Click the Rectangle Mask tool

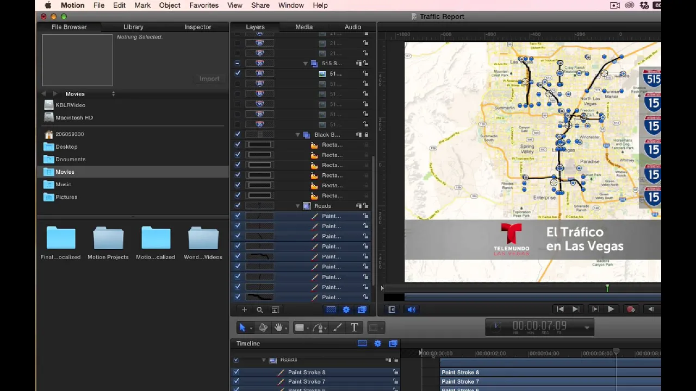pos(373,327)
